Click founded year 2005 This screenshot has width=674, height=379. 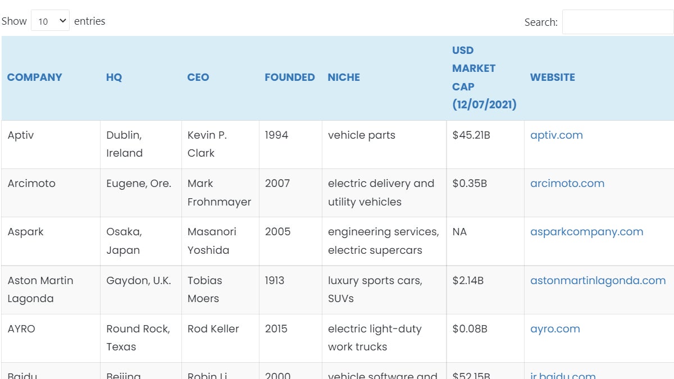(277, 232)
